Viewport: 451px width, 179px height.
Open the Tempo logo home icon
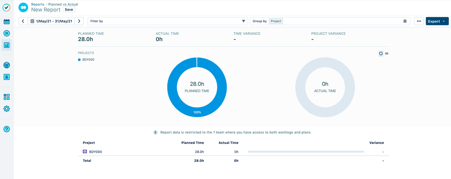point(6,8)
